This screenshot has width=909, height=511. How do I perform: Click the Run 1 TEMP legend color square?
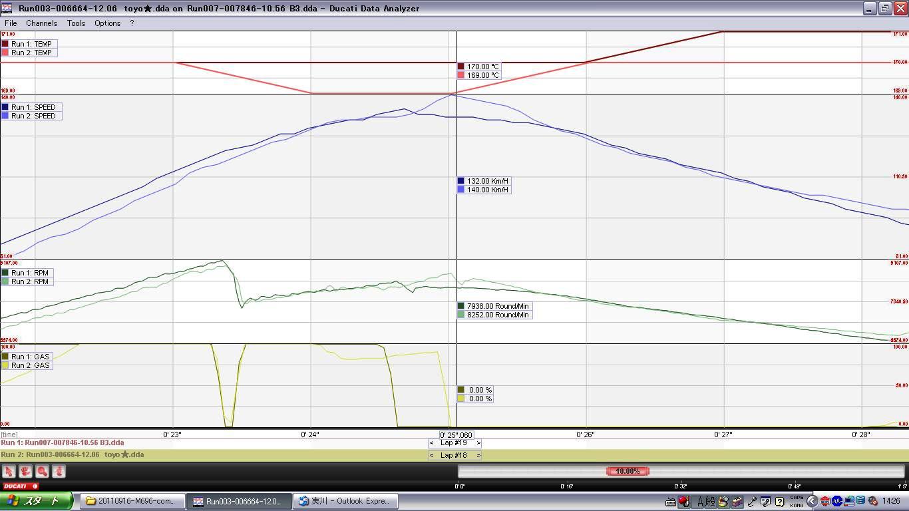(5, 44)
